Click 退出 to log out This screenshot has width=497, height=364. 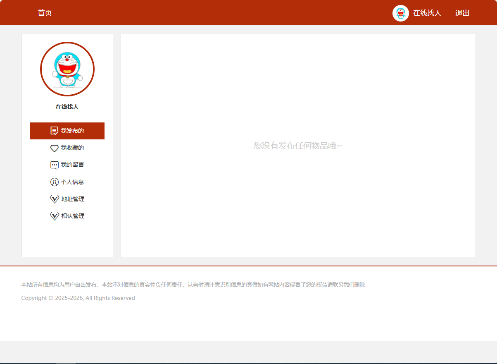[462, 13]
